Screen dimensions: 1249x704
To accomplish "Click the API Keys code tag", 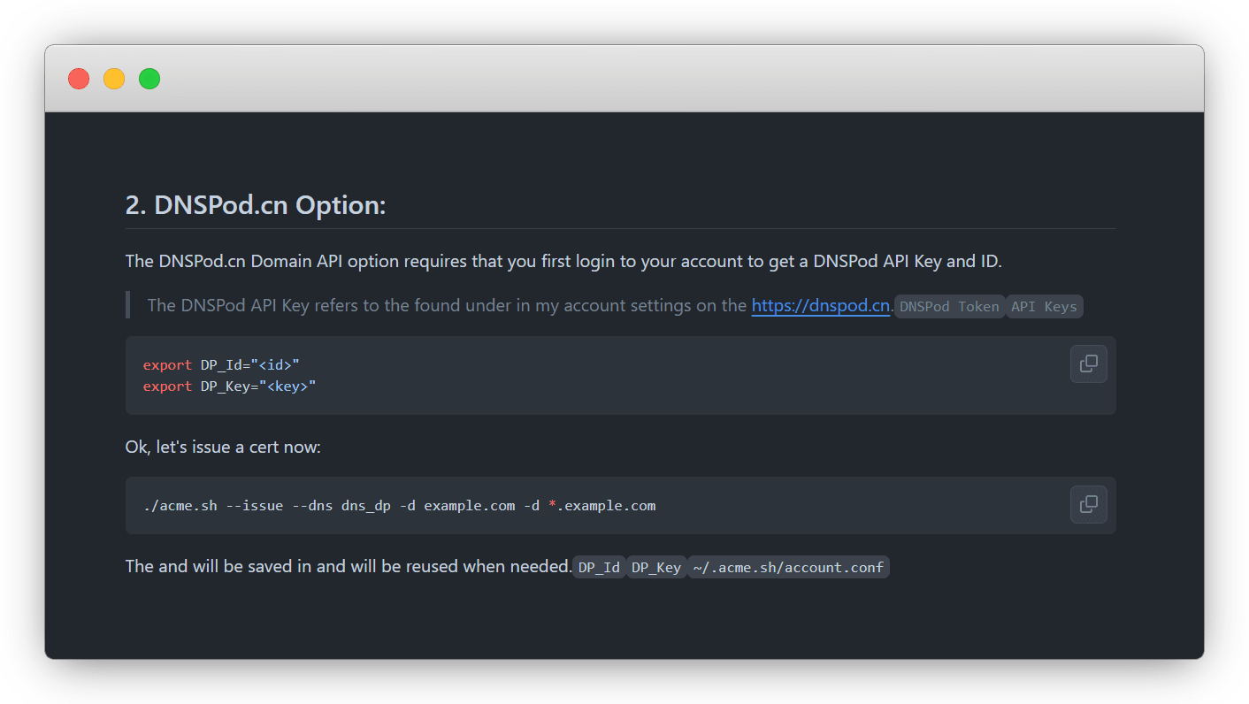I will tap(1044, 307).
